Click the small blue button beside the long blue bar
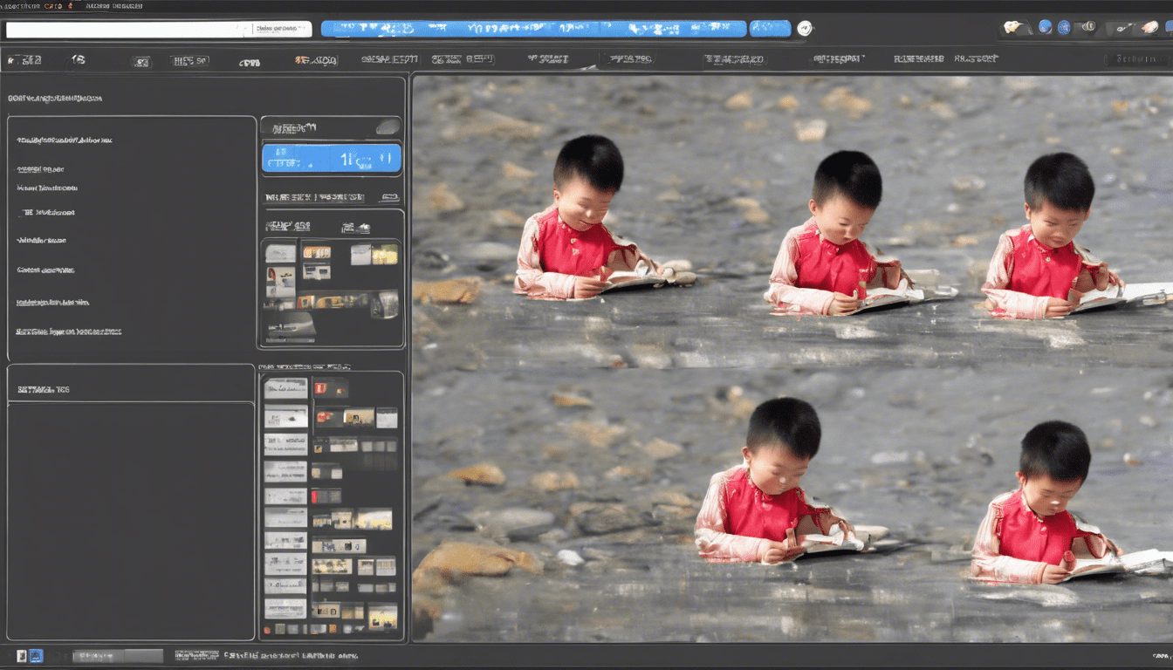Viewport: 1173px width, 670px height. [770, 29]
